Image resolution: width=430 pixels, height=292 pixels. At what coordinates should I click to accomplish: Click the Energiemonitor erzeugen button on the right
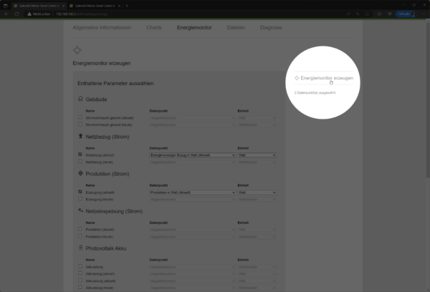(324, 78)
